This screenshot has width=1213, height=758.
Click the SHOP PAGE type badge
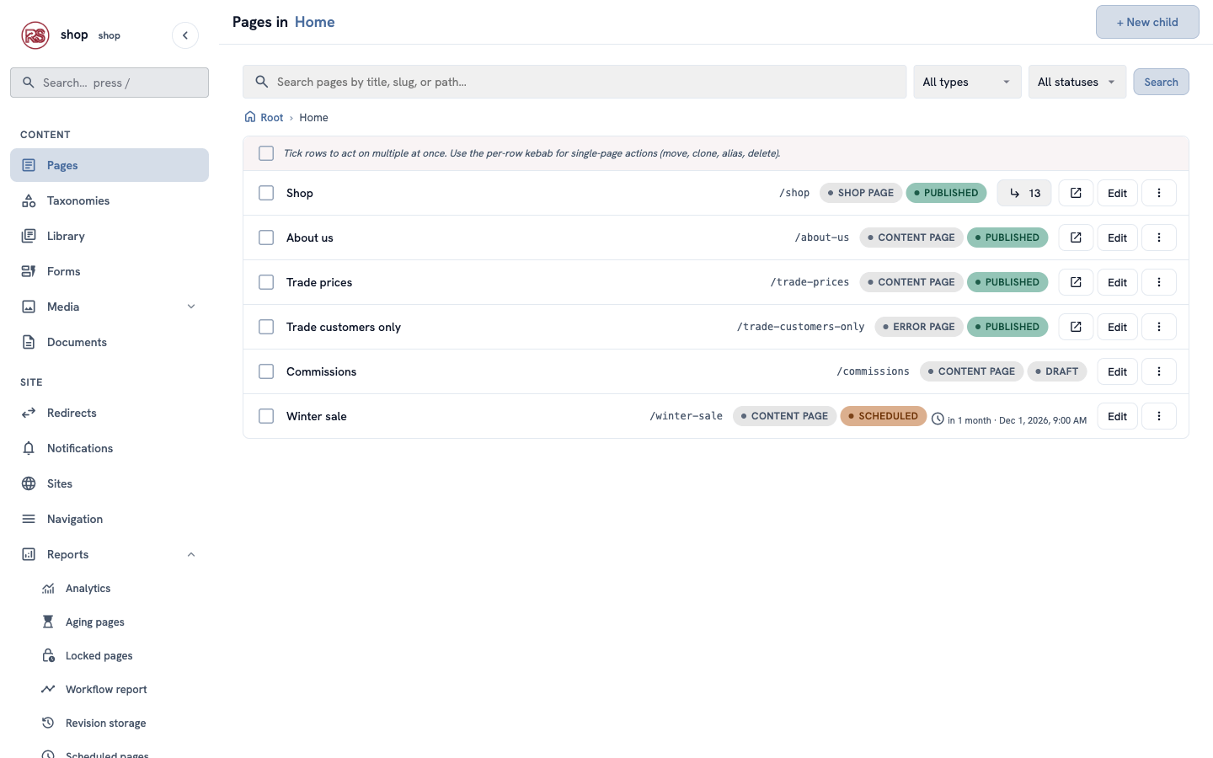861,193
